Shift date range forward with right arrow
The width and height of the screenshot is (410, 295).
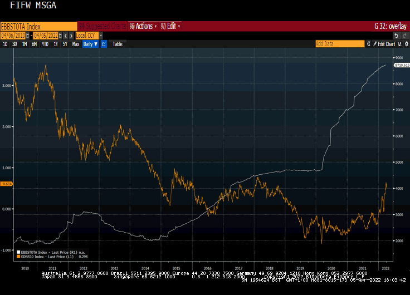71,36
